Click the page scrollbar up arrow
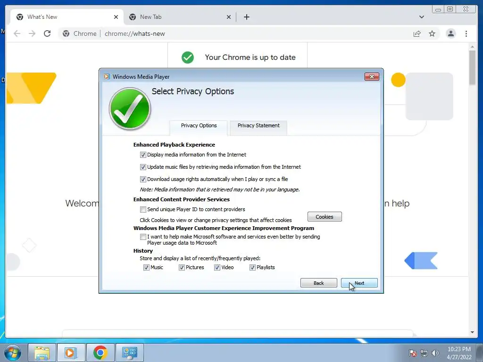This screenshot has width=483, height=362. (472, 47)
